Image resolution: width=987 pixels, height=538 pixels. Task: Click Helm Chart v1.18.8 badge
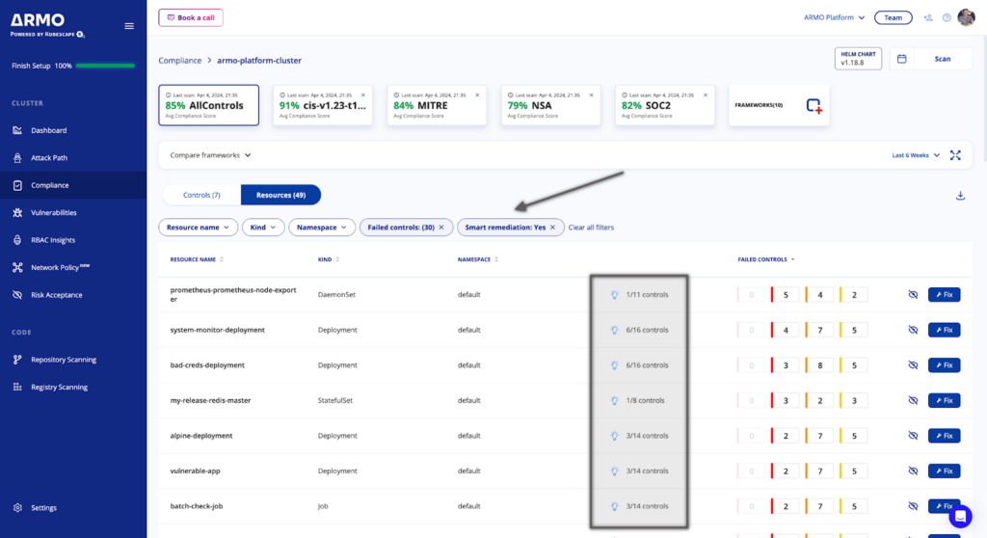click(x=858, y=59)
